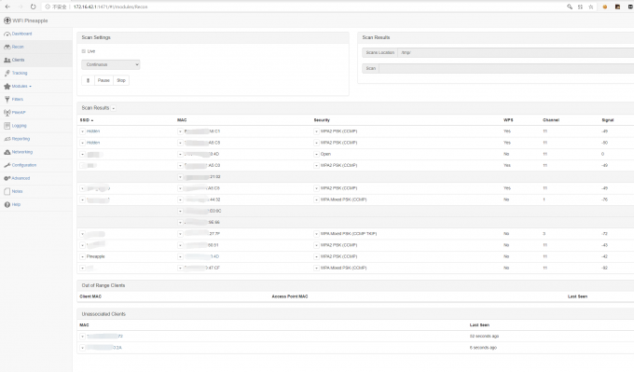Click the browser address bar URL
The height and width of the screenshot is (372, 634).
110,7
